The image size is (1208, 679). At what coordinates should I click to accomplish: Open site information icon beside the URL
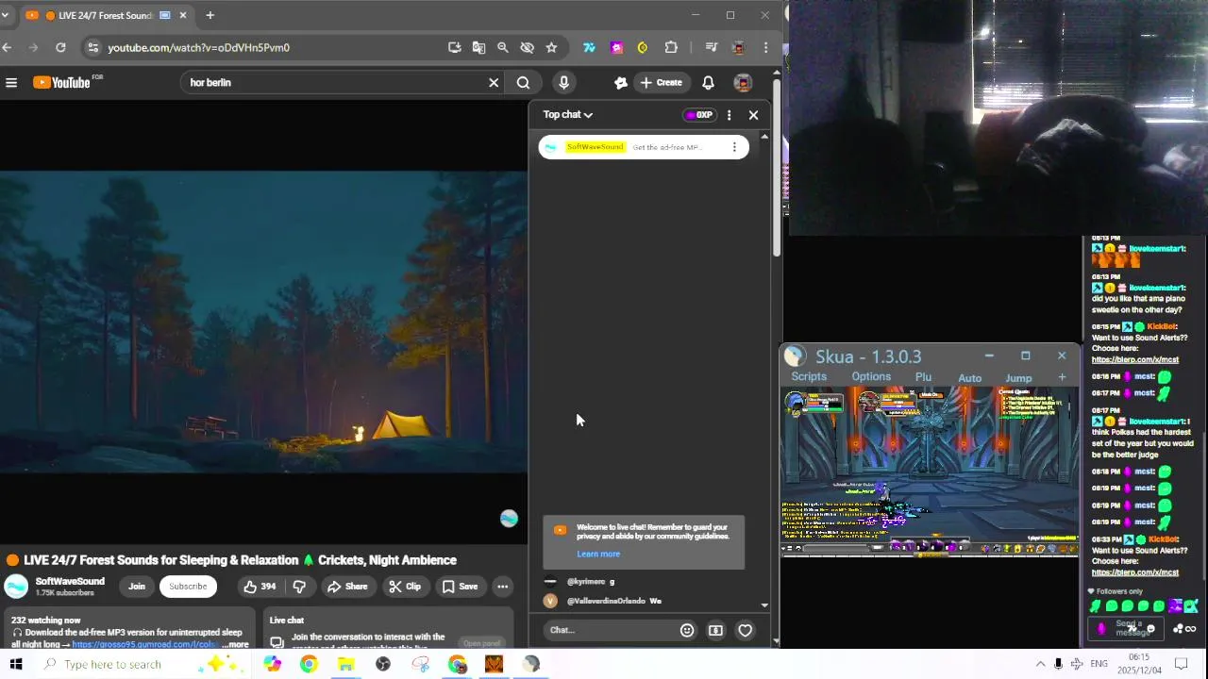tap(92, 47)
